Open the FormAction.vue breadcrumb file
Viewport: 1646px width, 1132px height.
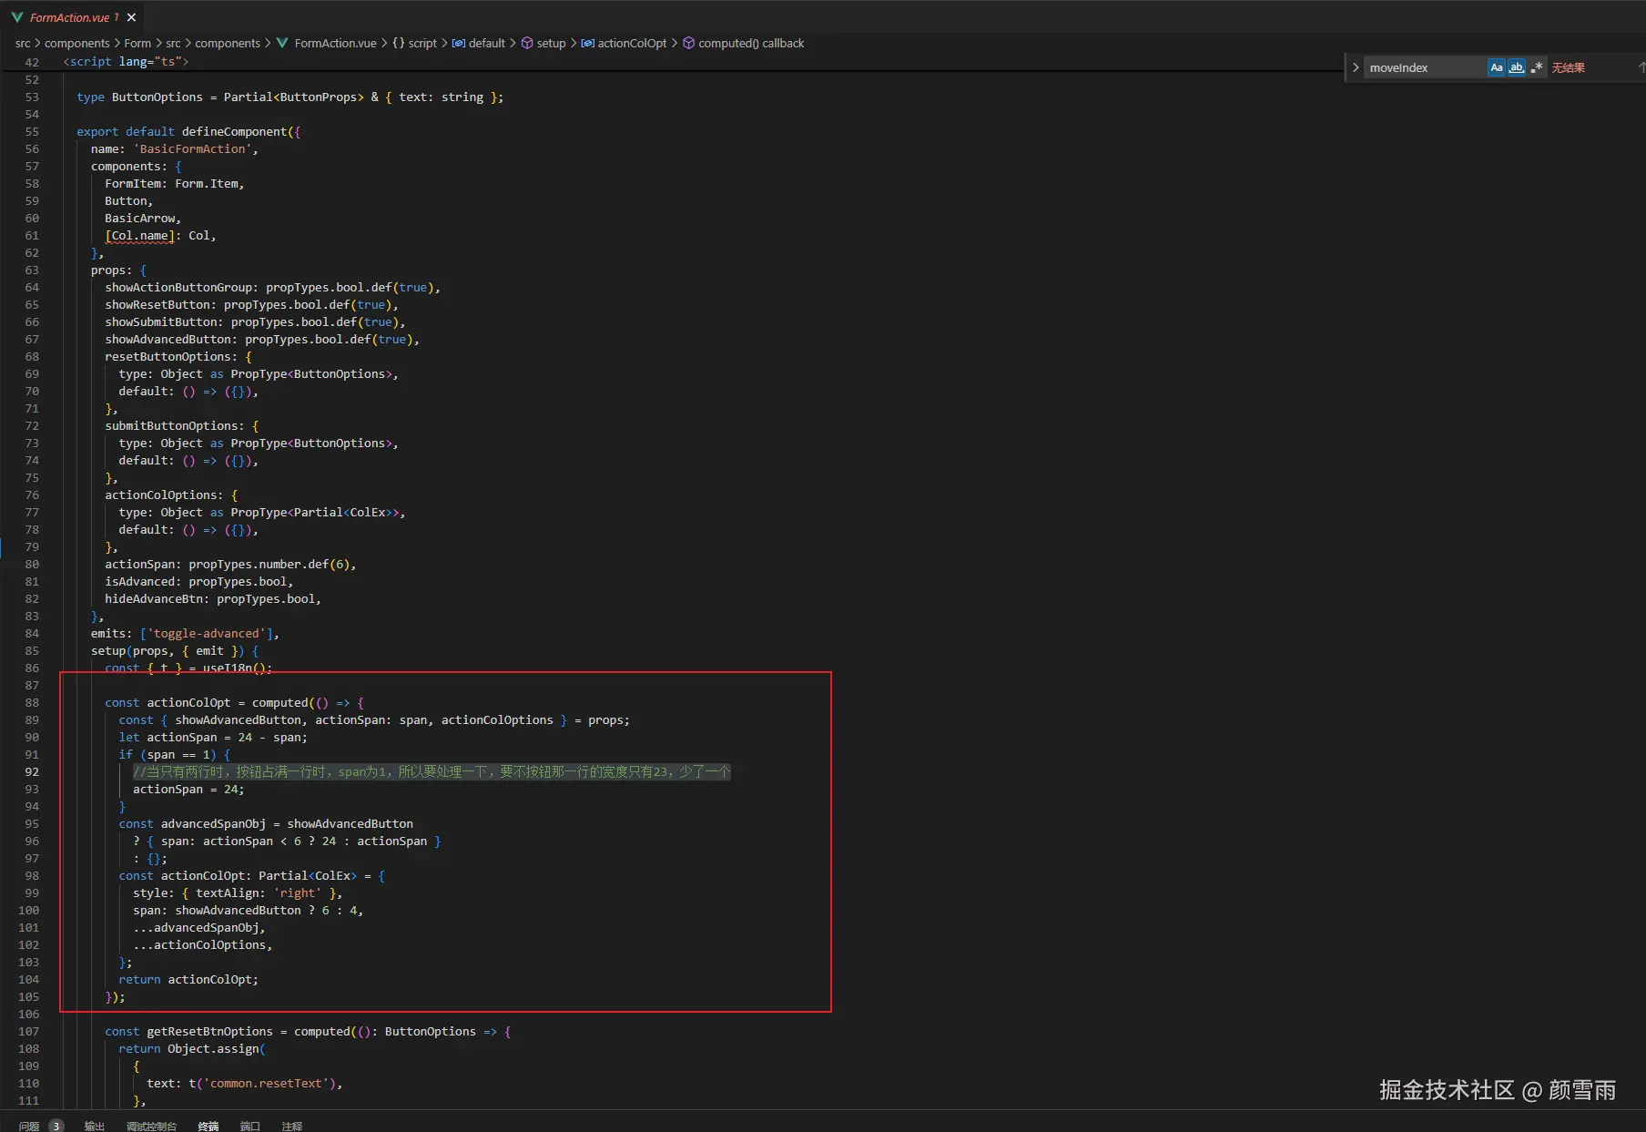(335, 43)
